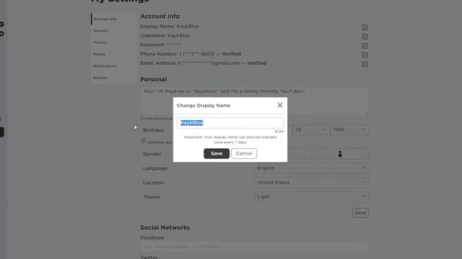Click the Phone Number Verified label
Screen dimensions: 462x259
231,54
